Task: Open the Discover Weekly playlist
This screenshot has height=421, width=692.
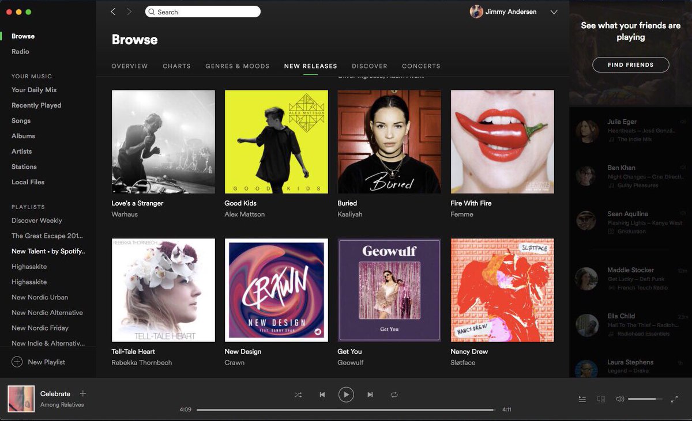Action: (x=37, y=221)
